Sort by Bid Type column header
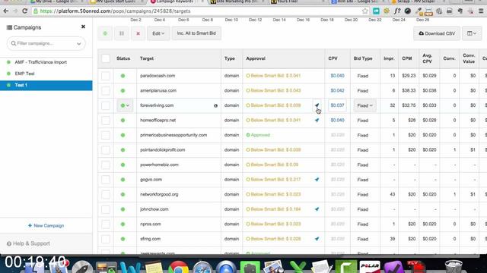This screenshot has height=273, width=487. pos(363,58)
